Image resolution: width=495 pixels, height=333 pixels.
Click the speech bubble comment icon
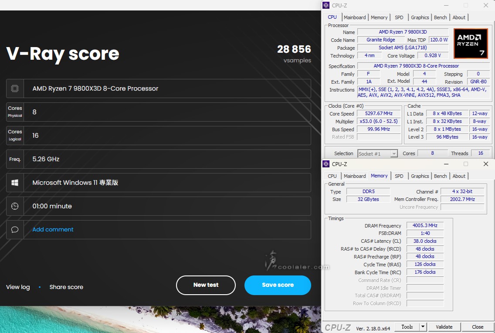15,230
